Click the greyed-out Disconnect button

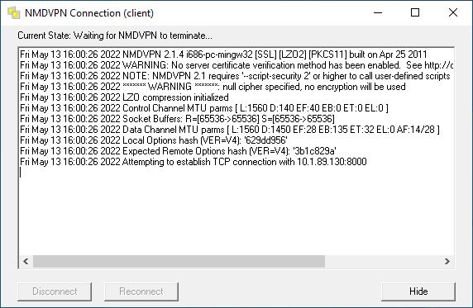click(x=55, y=291)
